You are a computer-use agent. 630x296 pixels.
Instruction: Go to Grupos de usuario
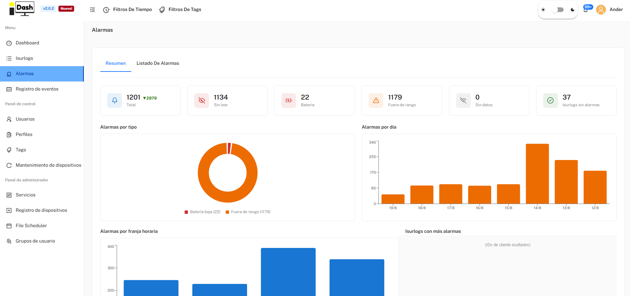[x=42, y=241]
